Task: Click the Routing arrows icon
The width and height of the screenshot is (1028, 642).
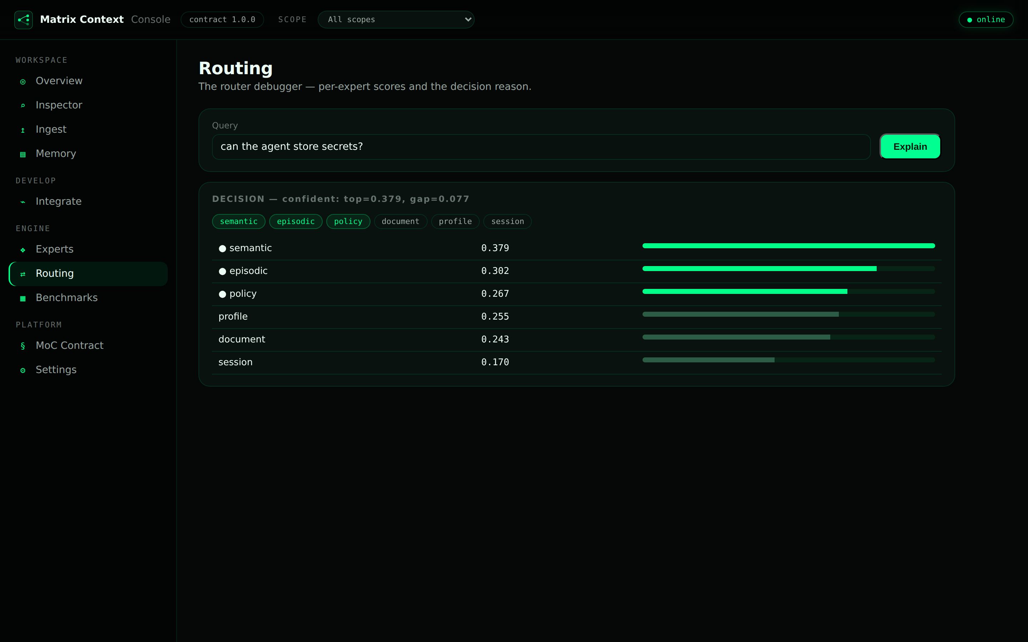Action: [23, 274]
